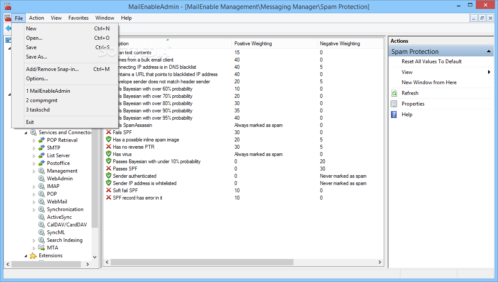Click the shield icon for Sender IP whitelisted
Viewport: 498px width, 282px height.
pos(109,183)
